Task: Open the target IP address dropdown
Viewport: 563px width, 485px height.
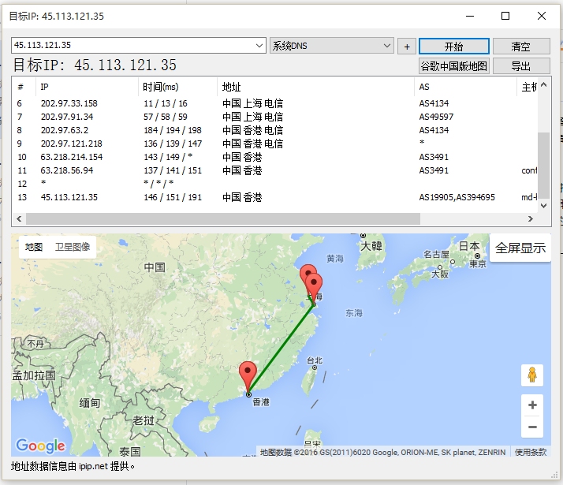Action: tap(259, 47)
